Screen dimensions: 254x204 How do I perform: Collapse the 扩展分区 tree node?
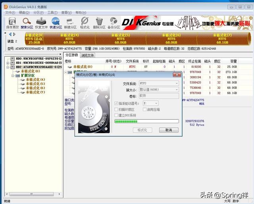pyautogui.click(x=13, y=76)
